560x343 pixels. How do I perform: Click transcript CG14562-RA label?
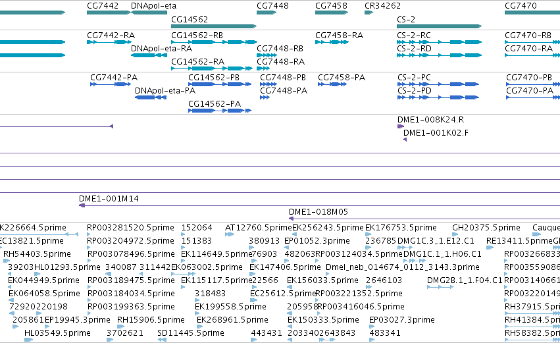coord(197,62)
